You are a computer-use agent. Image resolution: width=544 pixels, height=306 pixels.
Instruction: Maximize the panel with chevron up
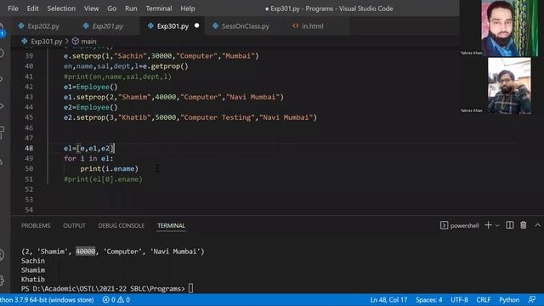[x=537, y=225]
